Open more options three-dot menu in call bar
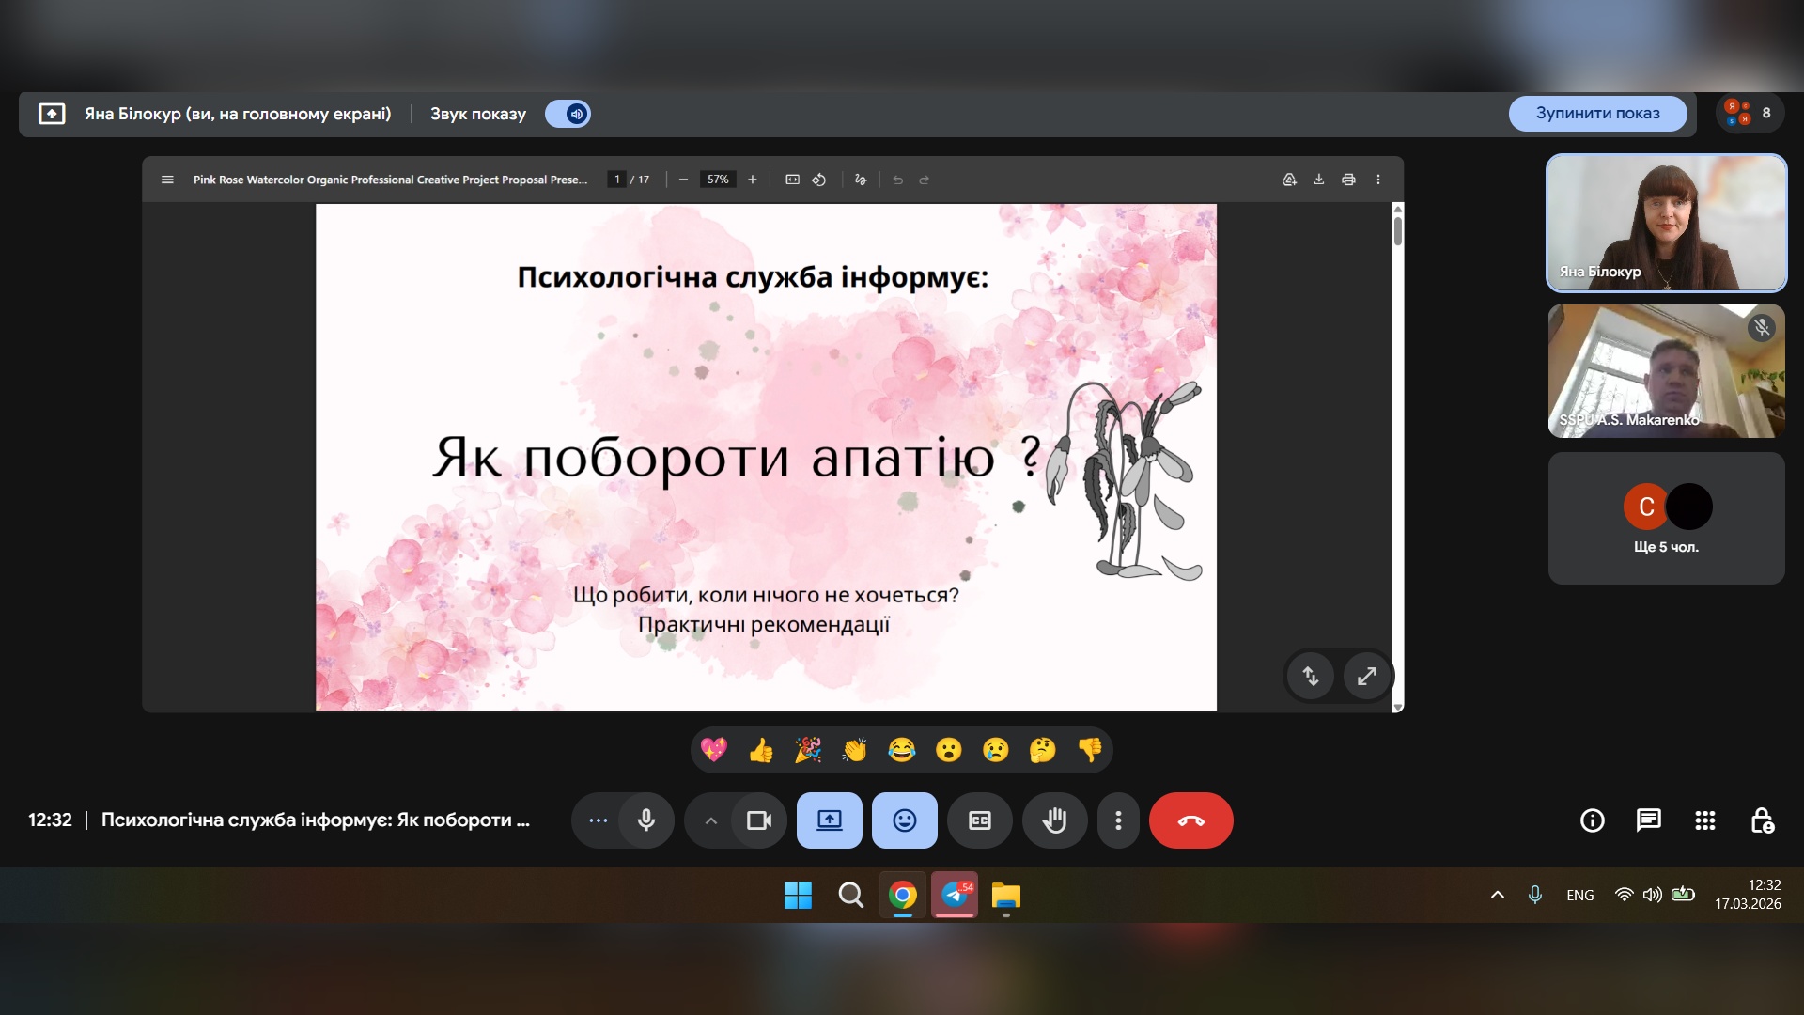Image resolution: width=1804 pixels, height=1015 pixels. pos(1117,820)
